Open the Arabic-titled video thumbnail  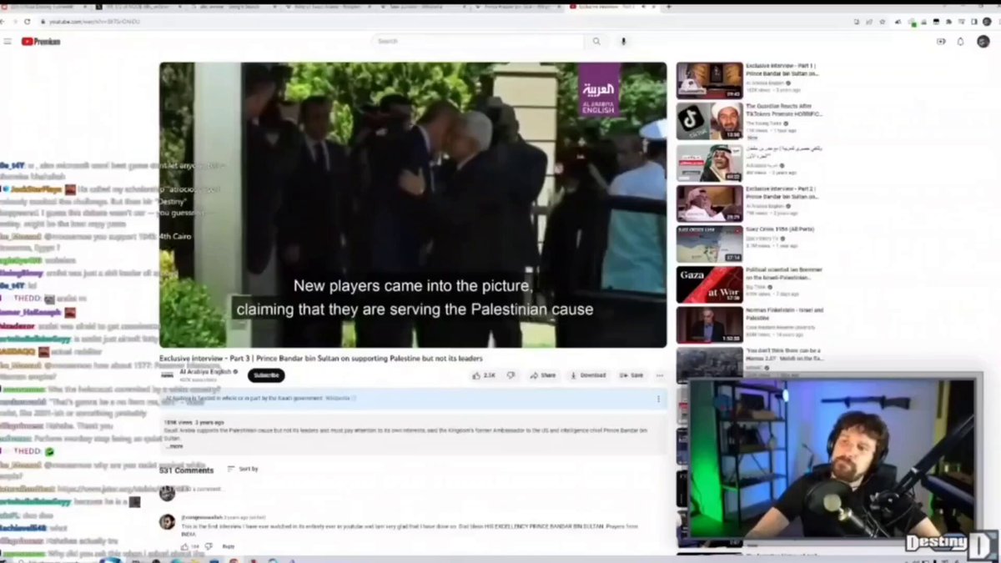point(709,162)
